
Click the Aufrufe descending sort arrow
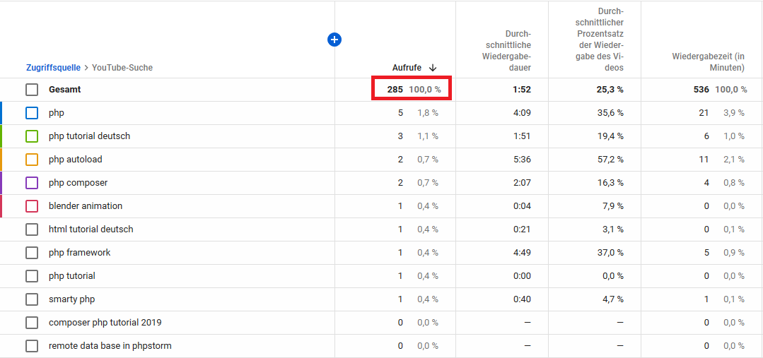click(433, 68)
